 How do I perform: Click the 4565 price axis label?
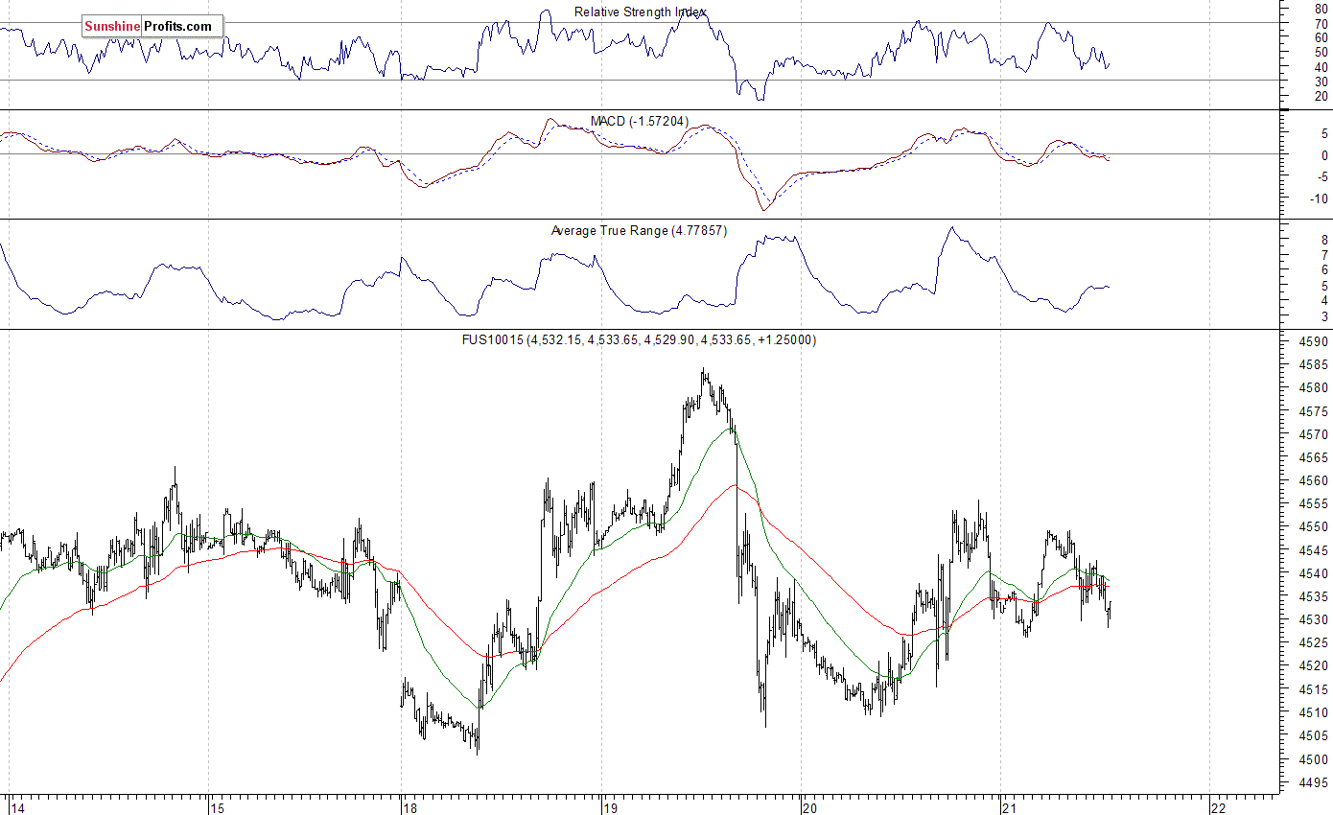click(x=1315, y=457)
